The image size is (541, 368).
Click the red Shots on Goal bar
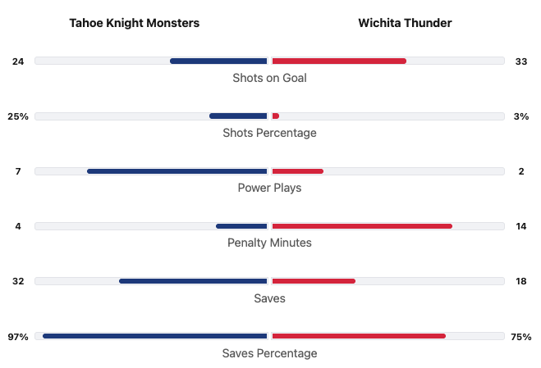[339, 61]
